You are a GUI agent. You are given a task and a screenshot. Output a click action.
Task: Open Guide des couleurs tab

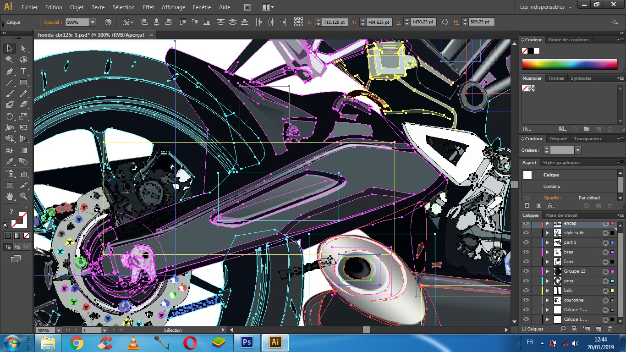coord(569,40)
